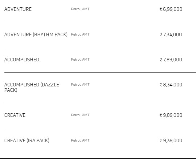This screenshot has height=159, width=196.
Task: Click rupee symbol in CREATIVE (IRA PACK) price
Action: [x=161, y=140]
